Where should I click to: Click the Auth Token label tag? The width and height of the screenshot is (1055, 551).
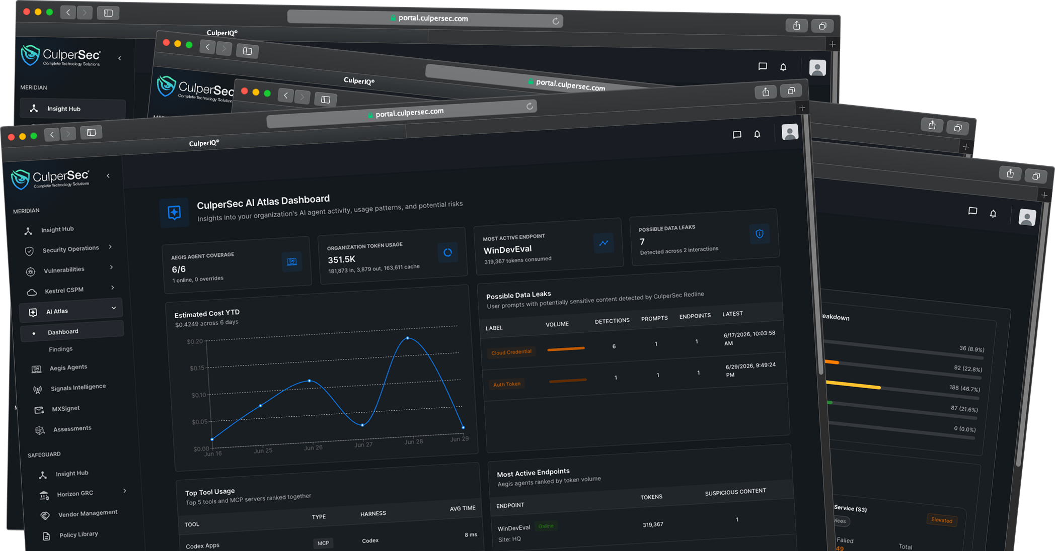point(507,385)
